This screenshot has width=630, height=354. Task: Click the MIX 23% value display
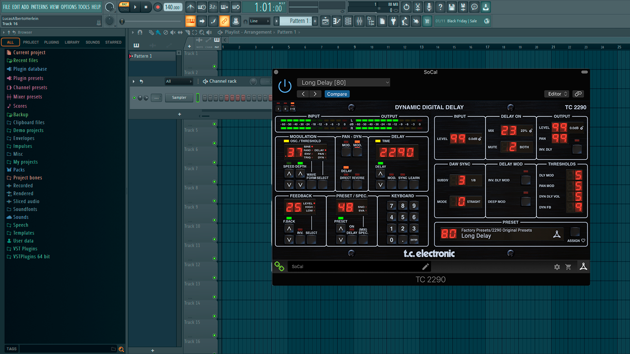[x=517, y=131]
